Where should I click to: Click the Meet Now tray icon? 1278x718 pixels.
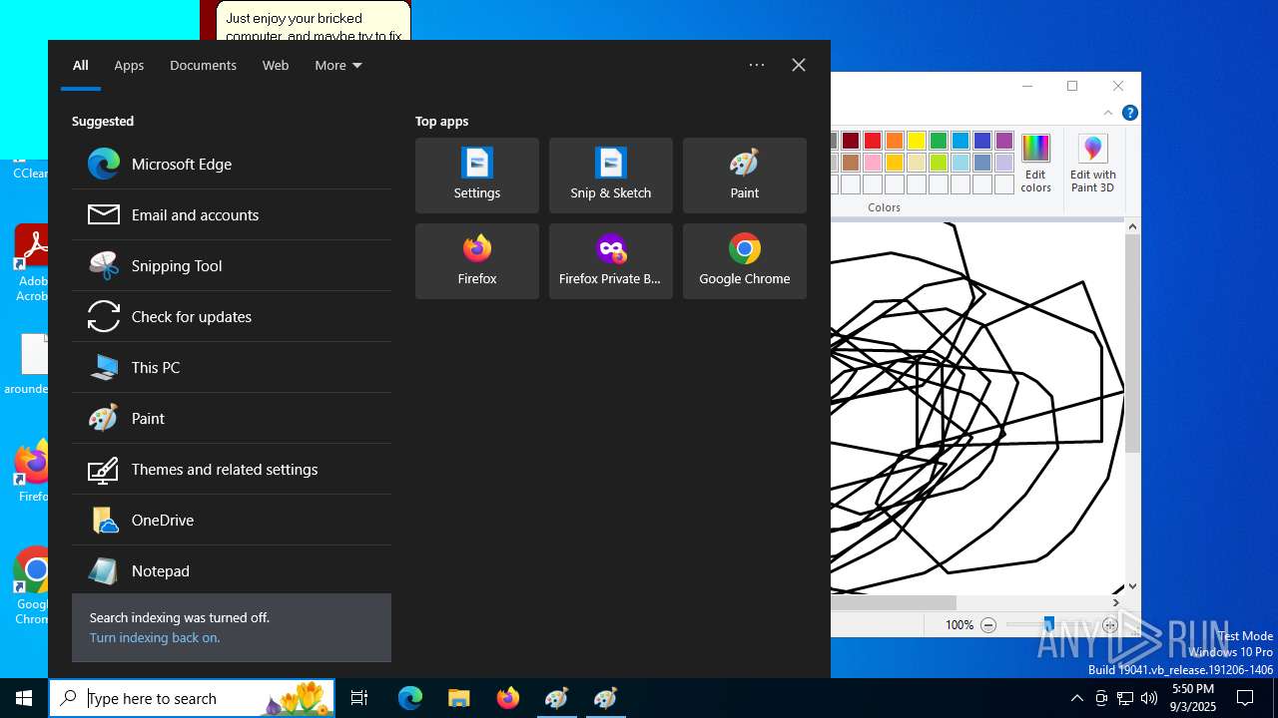click(x=1101, y=698)
